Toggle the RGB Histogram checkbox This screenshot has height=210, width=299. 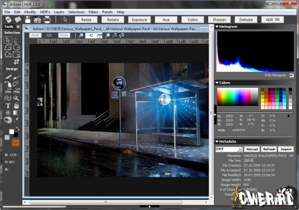tap(292, 75)
